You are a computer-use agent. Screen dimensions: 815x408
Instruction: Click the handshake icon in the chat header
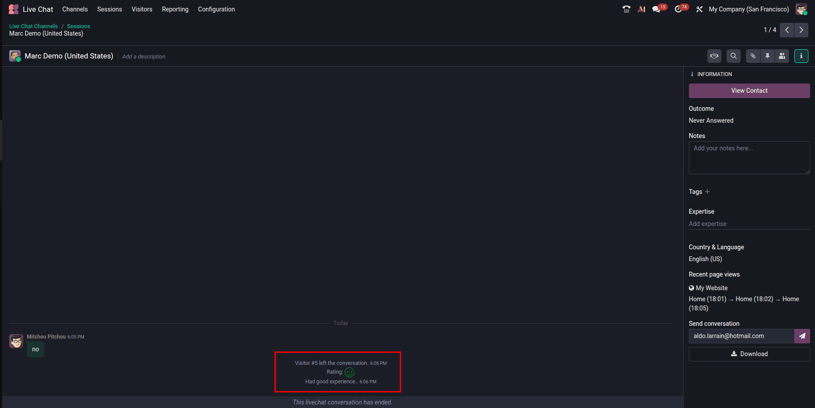pyautogui.click(x=714, y=56)
